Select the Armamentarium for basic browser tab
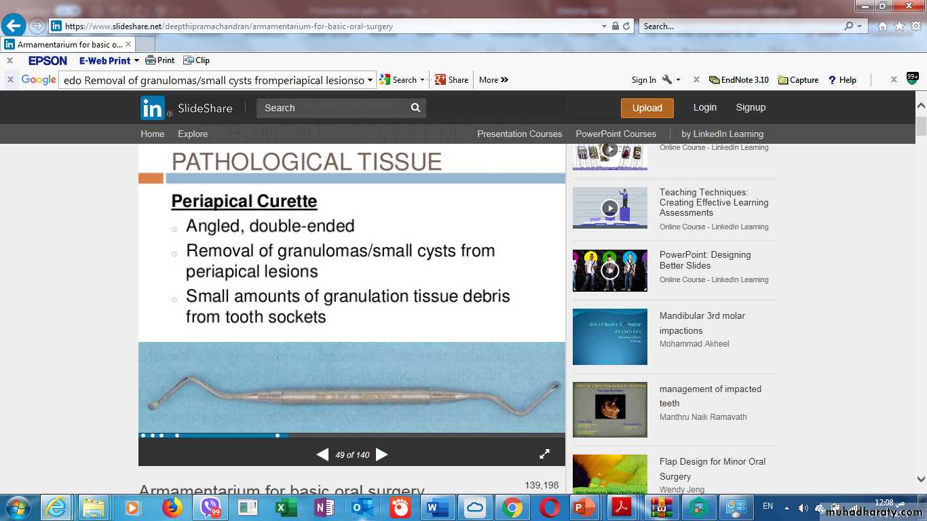Screen dimensions: 927x521 tap(63, 44)
